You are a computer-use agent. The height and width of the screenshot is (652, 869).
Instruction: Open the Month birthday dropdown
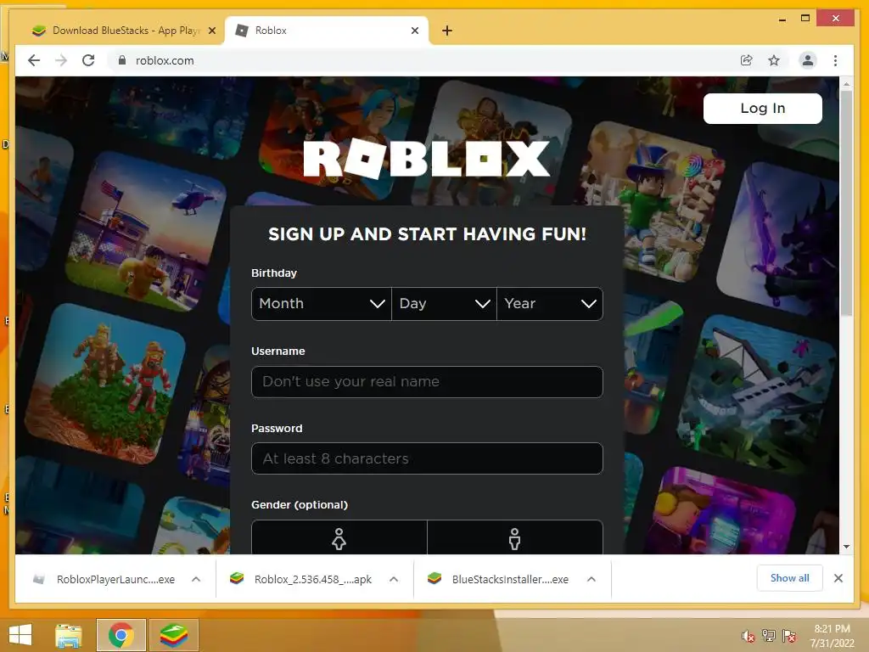(x=322, y=303)
